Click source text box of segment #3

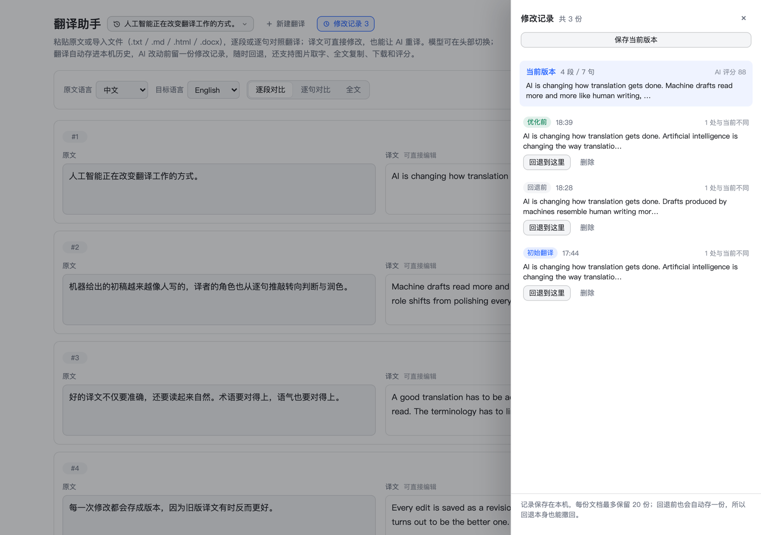pos(219,410)
